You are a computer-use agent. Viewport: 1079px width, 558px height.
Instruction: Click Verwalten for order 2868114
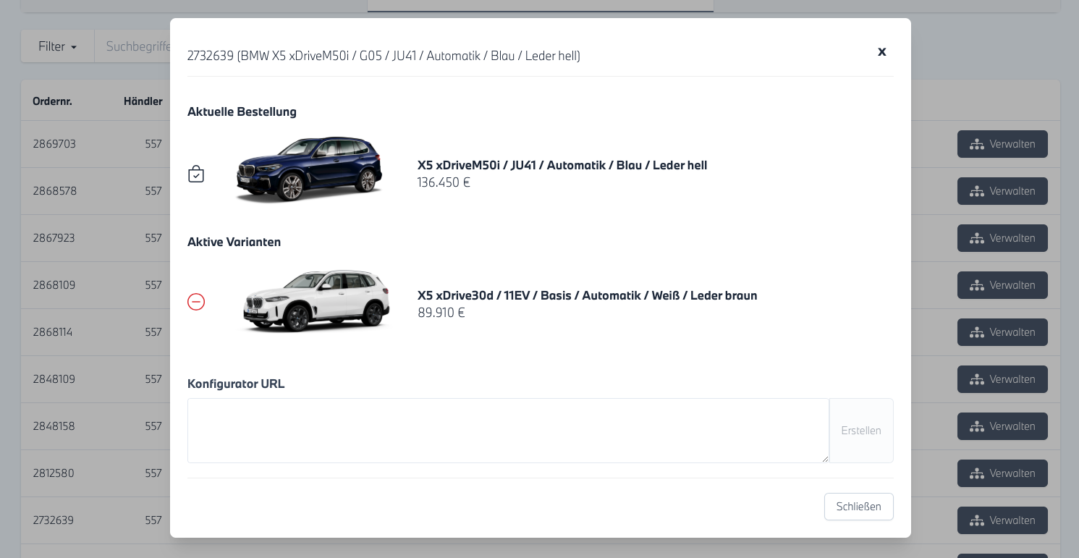(1002, 332)
